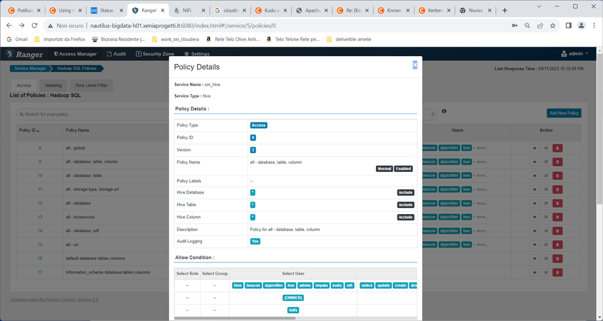Edit policy 12 with pencil icon
603x321 pixels.
pos(546,203)
